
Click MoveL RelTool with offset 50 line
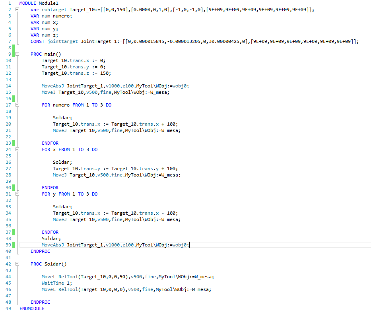click(128, 277)
